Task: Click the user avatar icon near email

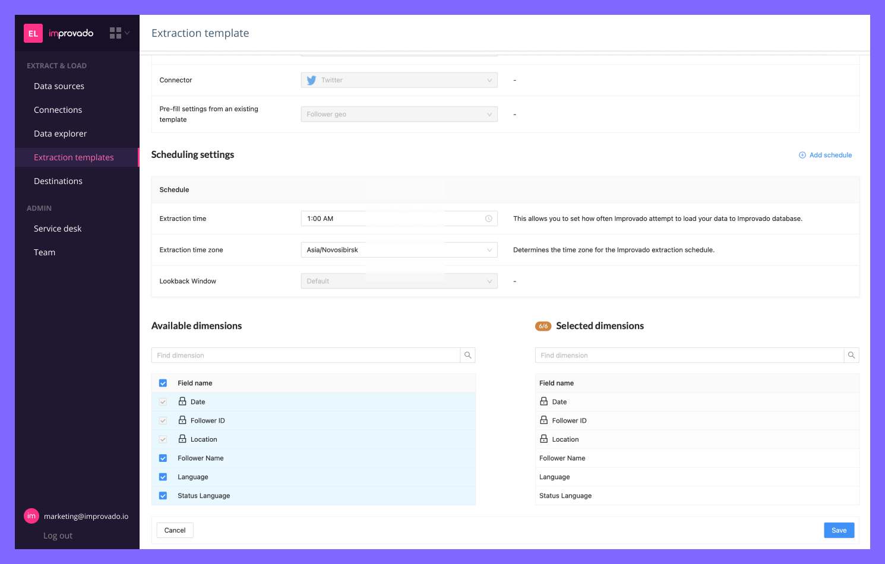Action: click(31, 516)
